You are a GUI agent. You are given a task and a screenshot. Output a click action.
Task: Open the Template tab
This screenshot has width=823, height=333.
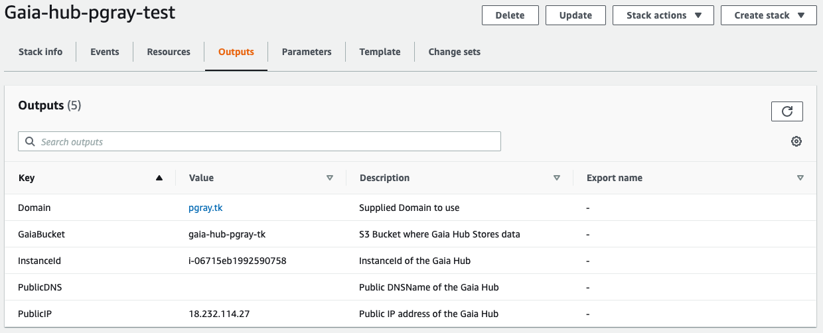point(380,52)
